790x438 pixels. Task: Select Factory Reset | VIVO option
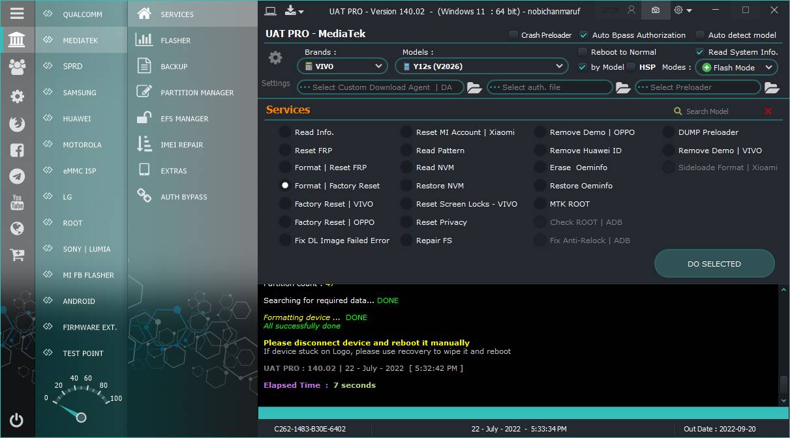click(x=285, y=204)
